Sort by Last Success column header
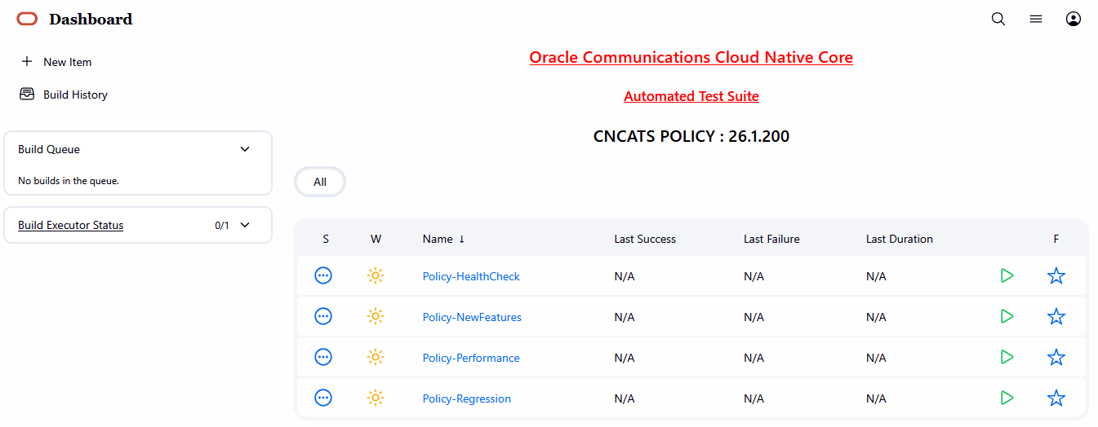 coord(645,239)
